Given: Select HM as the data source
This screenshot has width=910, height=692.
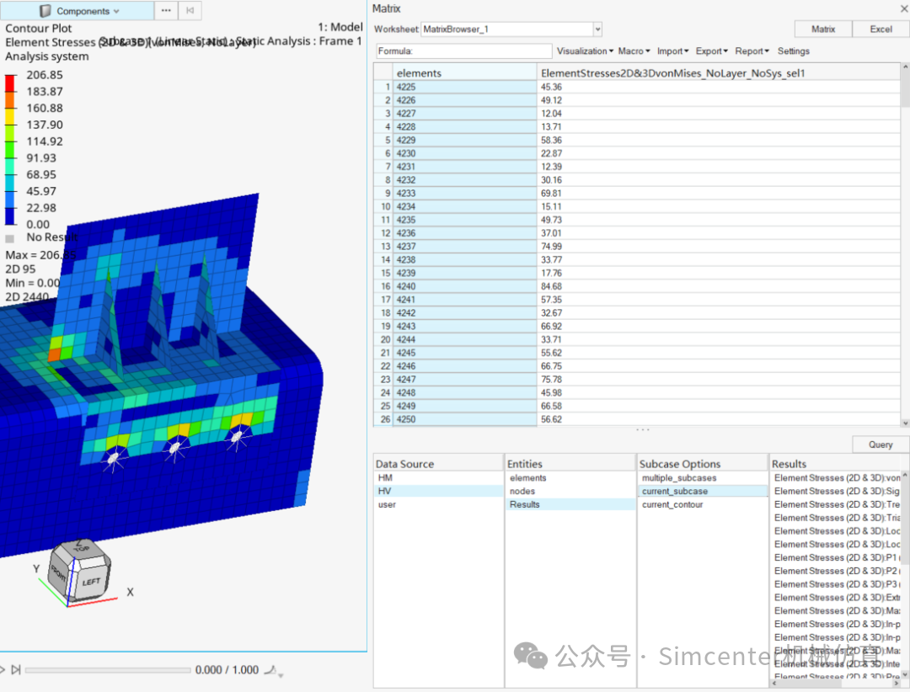Looking at the screenshot, I should click(x=384, y=477).
